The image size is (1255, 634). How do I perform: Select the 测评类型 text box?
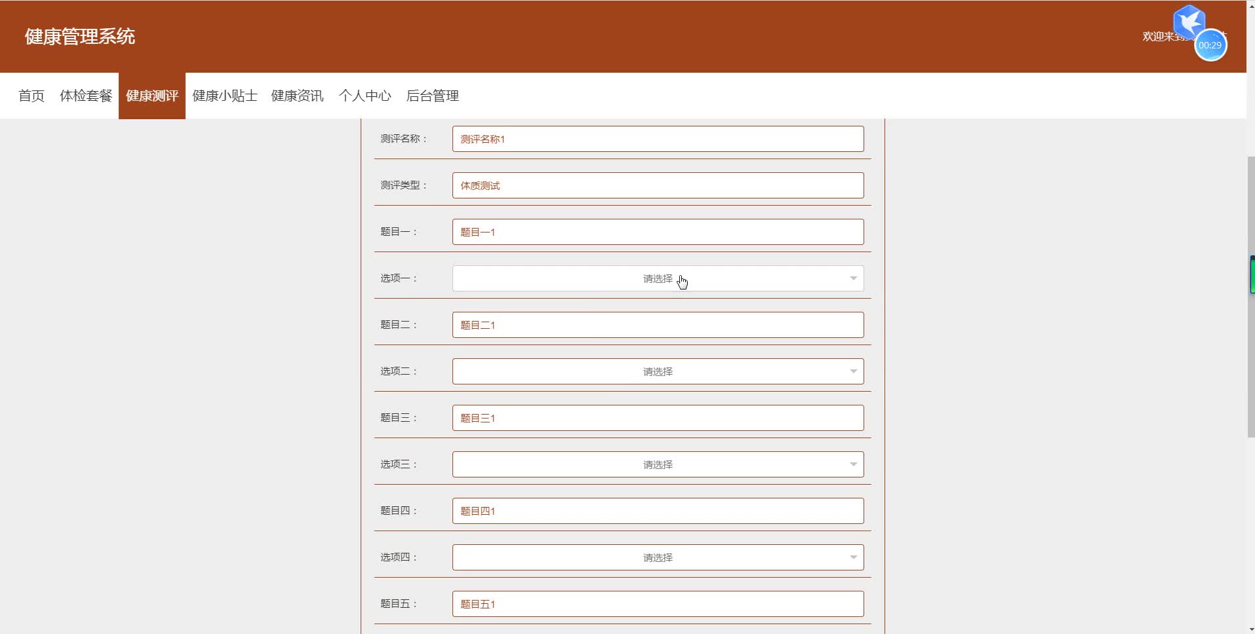click(x=657, y=185)
